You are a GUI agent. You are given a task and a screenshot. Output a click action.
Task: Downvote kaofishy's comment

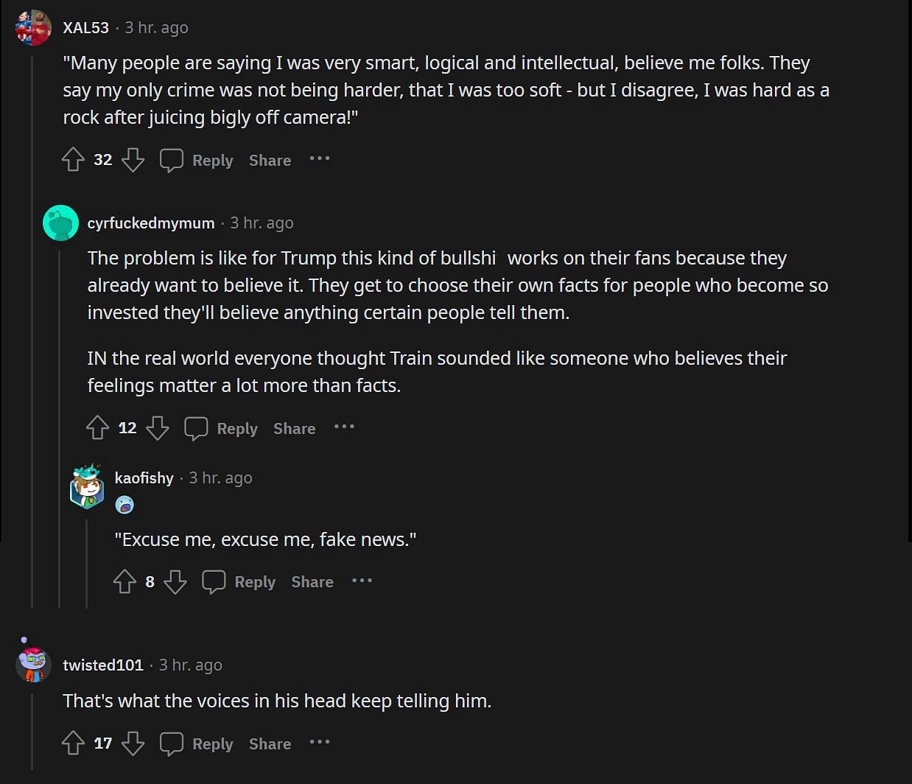click(175, 582)
